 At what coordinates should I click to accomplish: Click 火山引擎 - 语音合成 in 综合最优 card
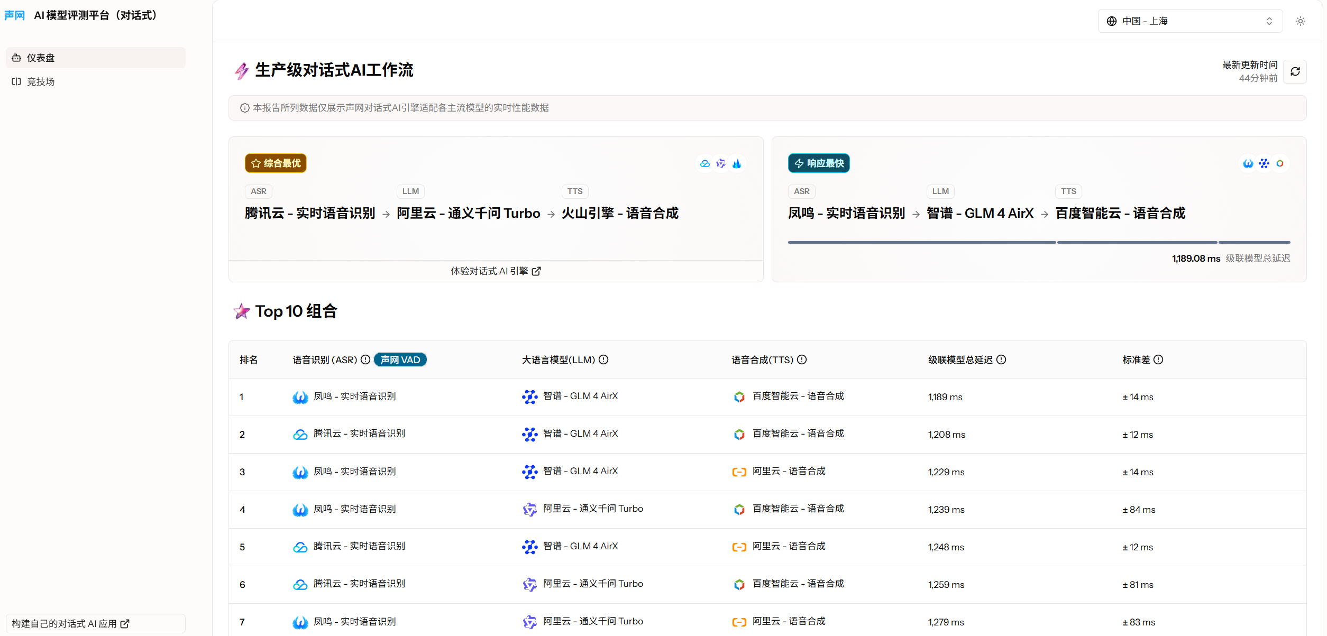coord(620,213)
